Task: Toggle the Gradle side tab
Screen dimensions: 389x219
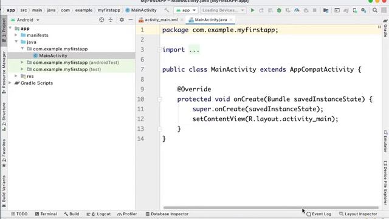Action: click(x=385, y=28)
